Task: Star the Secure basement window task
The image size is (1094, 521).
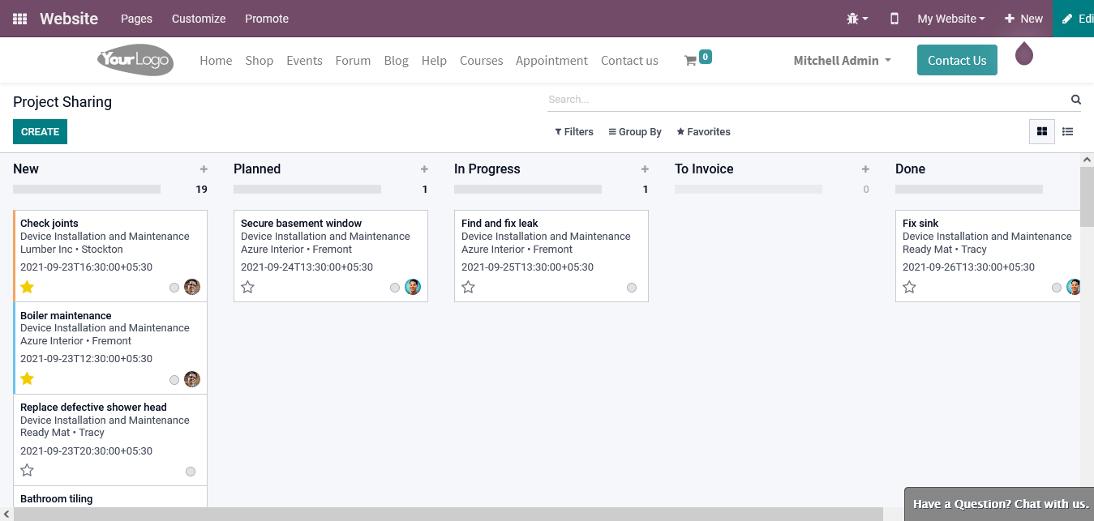Action: pos(247,287)
